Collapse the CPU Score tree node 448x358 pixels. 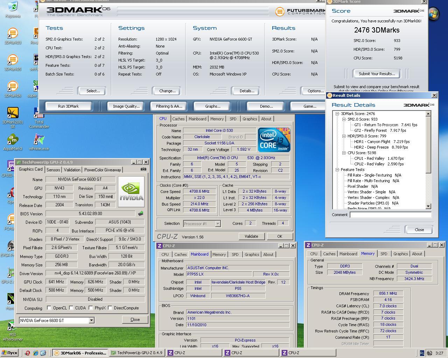click(x=344, y=153)
